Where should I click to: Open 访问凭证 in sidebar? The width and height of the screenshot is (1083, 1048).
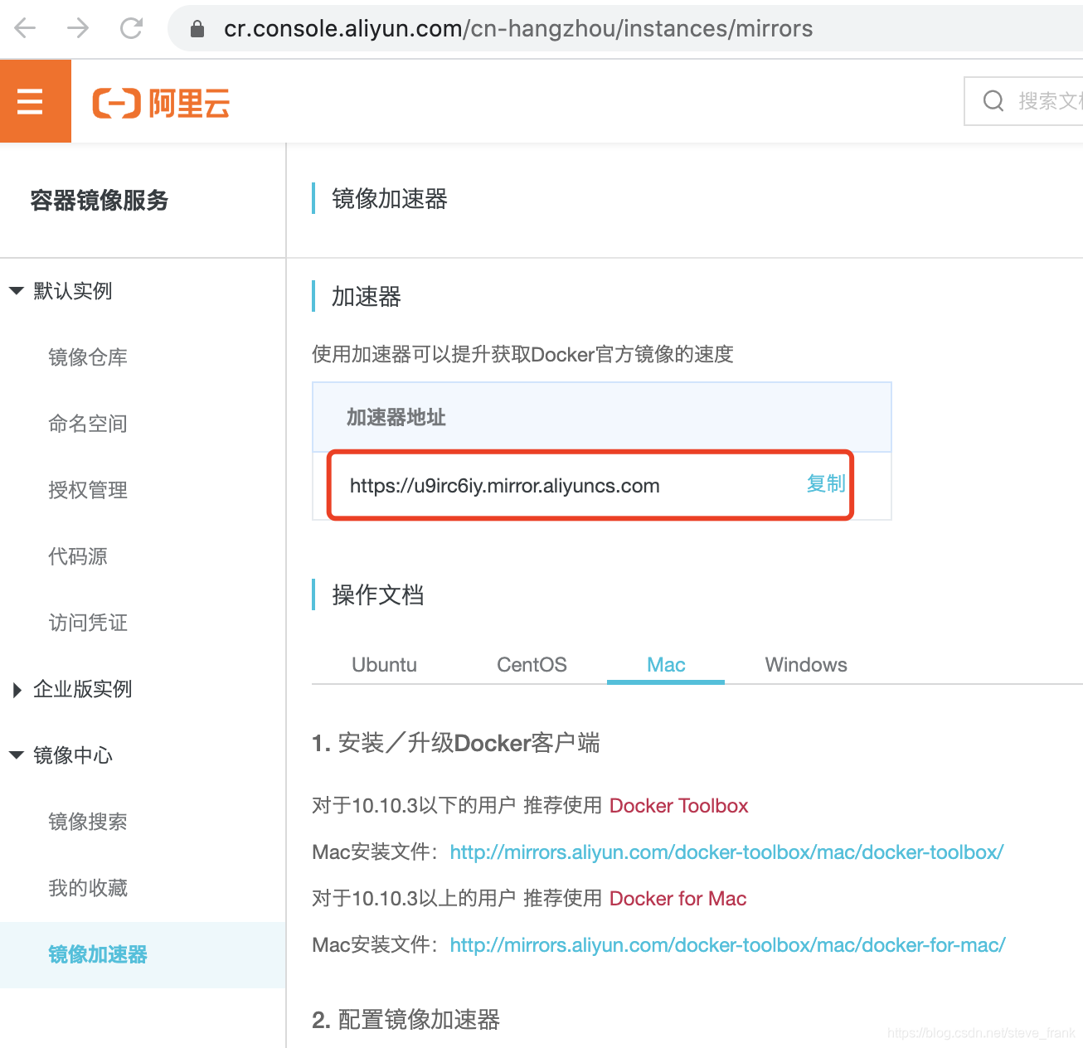[88, 623]
